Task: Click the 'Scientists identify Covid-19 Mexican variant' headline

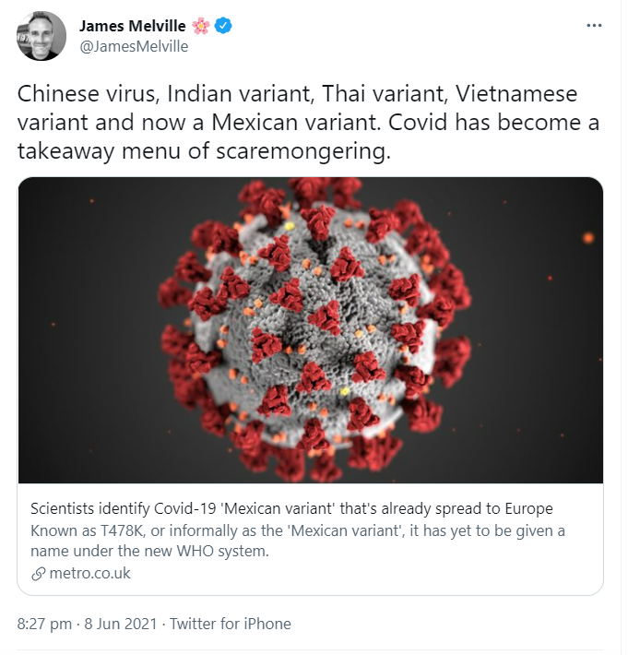Action: pos(291,509)
